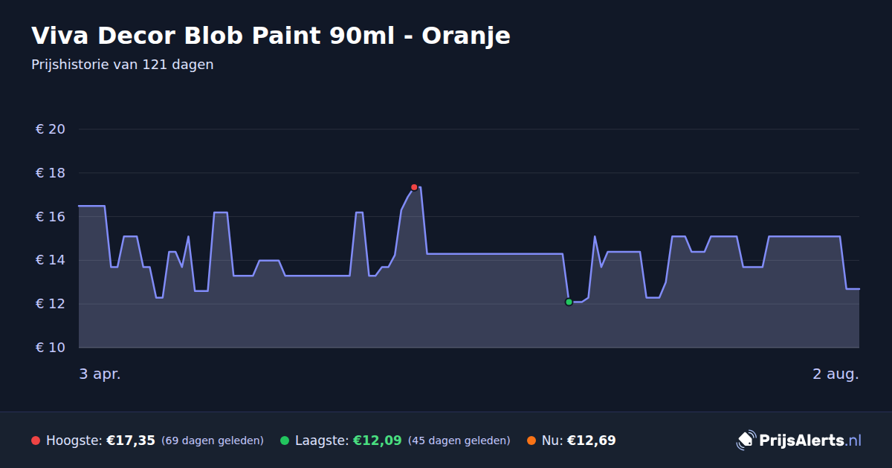Select the highest price value €17,35

pos(131,441)
